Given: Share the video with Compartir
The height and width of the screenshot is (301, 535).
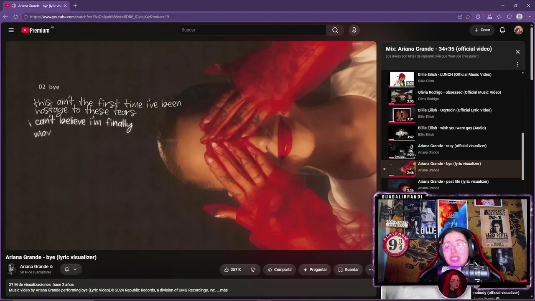Looking at the screenshot, I should pyautogui.click(x=280, y=270).
